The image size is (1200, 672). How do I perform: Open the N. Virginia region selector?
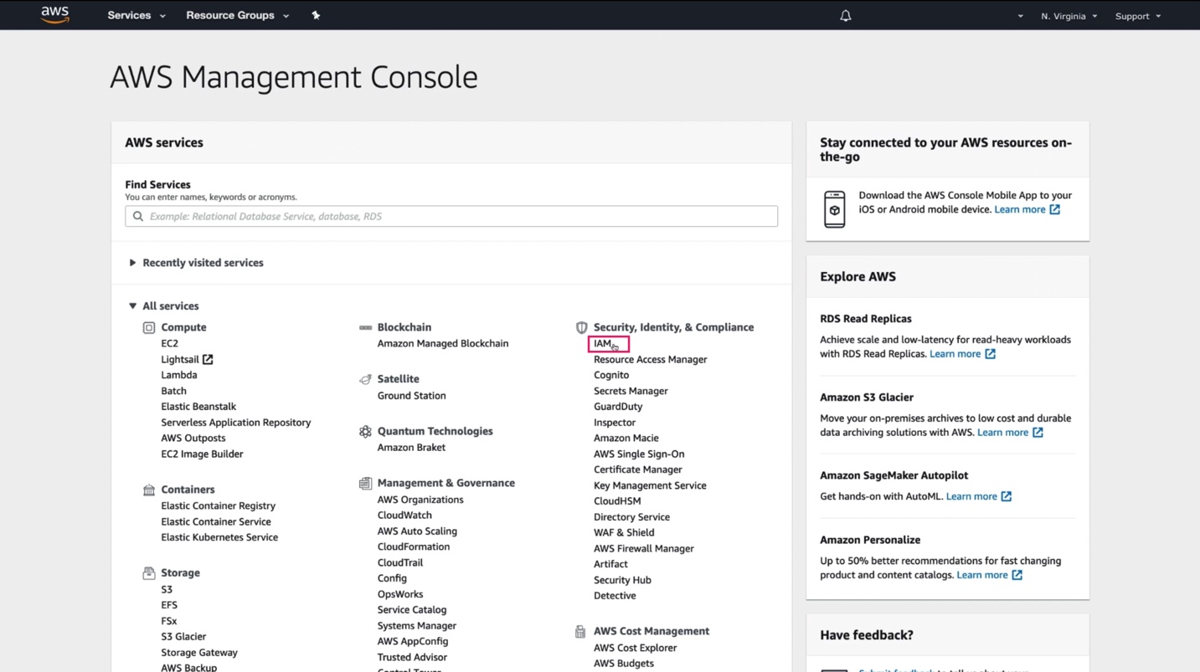pos(1069,16)
